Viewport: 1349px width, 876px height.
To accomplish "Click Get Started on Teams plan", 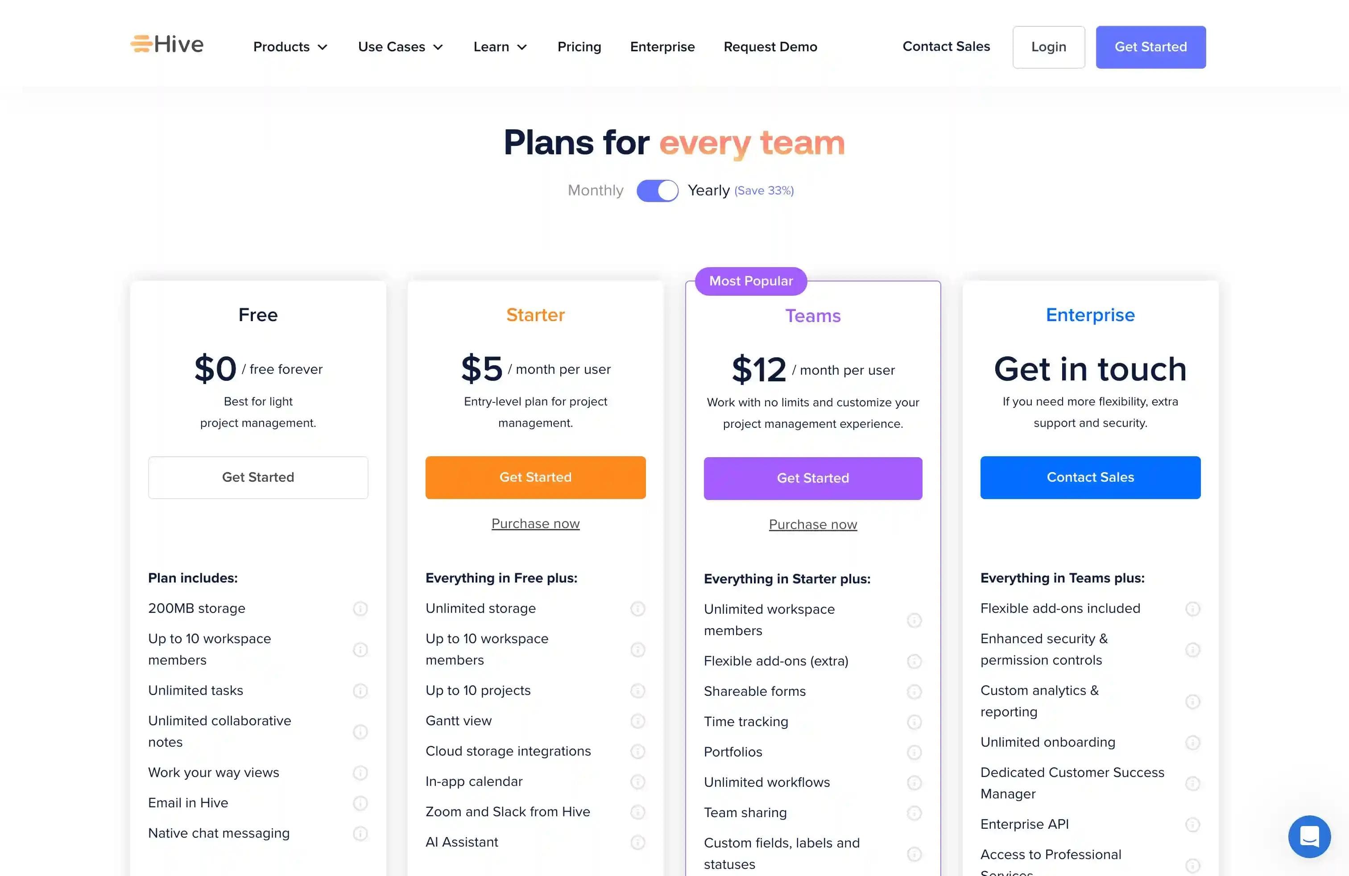I will click(813, 478).
